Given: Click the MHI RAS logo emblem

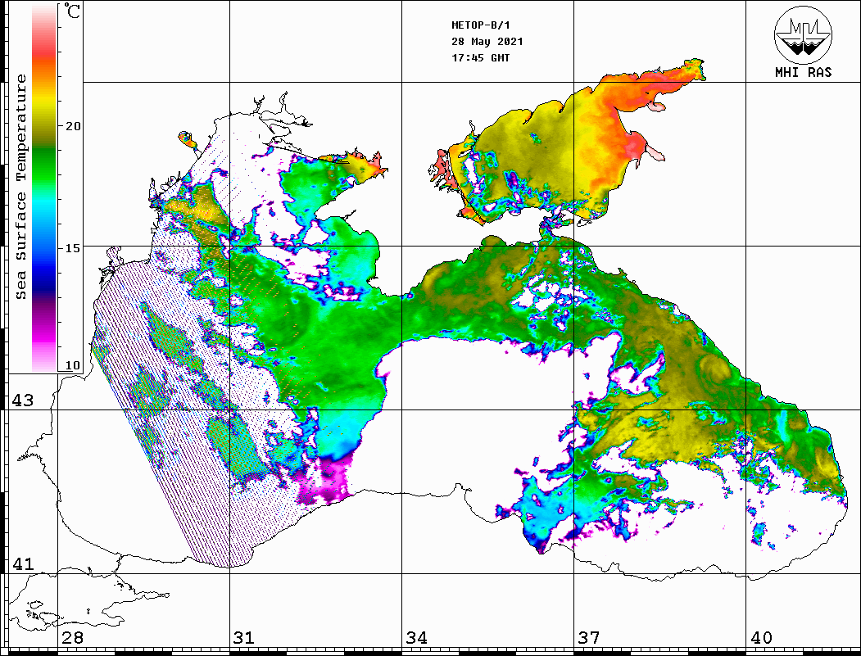Looking at the screenshot, I should (803, 34).
